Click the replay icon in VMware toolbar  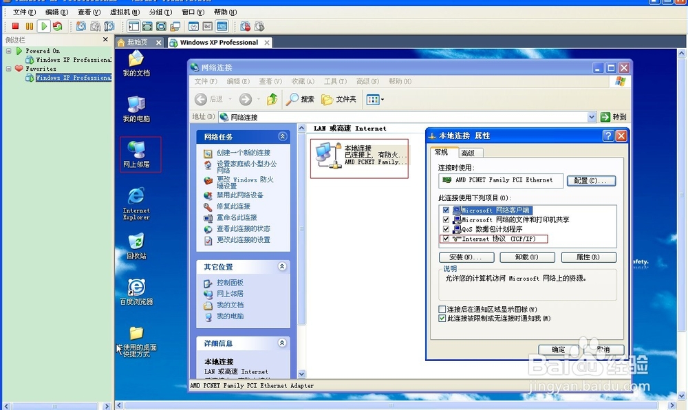tap(259, 26)
